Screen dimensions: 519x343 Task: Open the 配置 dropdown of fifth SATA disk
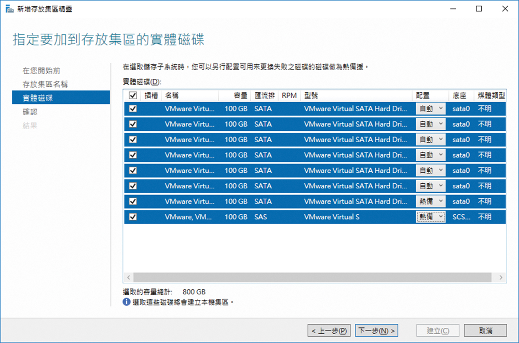coord(431,171)
